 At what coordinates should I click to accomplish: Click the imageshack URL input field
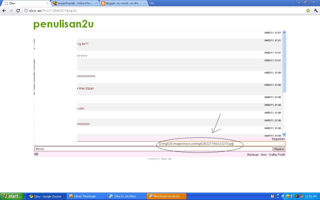(x=222, y=144)
